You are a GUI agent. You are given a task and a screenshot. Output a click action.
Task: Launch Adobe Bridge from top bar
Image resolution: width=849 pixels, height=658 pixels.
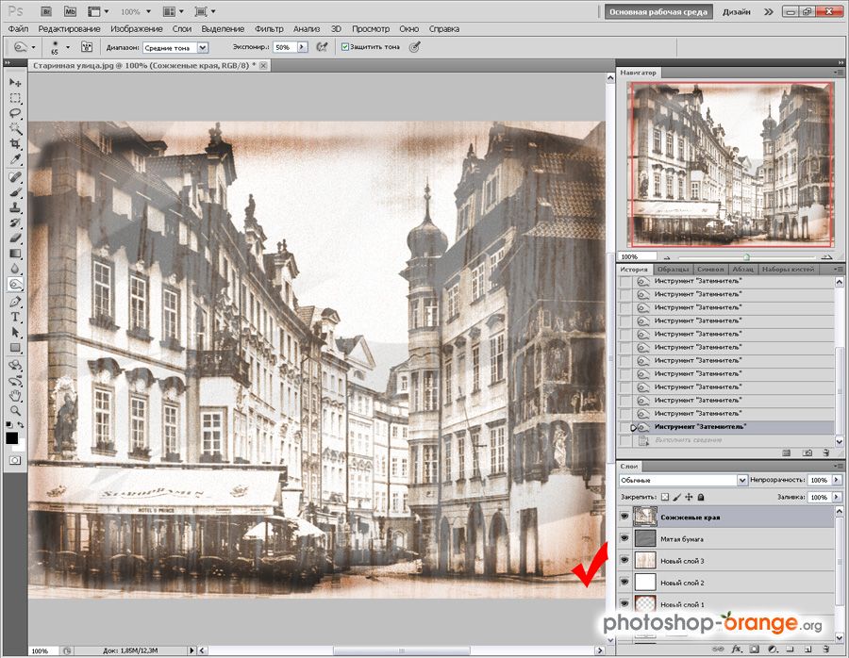(46, 11)
